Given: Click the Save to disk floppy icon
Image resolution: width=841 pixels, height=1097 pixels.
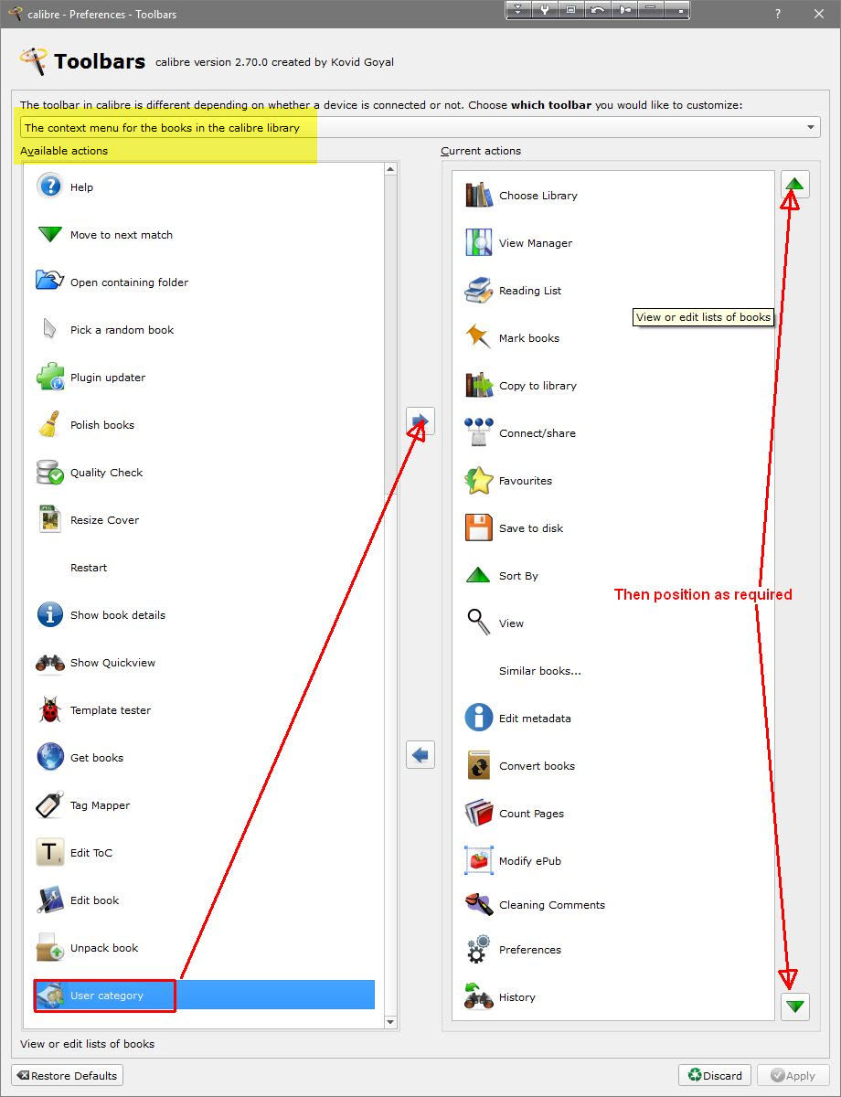Looking at the screenshot, I should [478, 527].
